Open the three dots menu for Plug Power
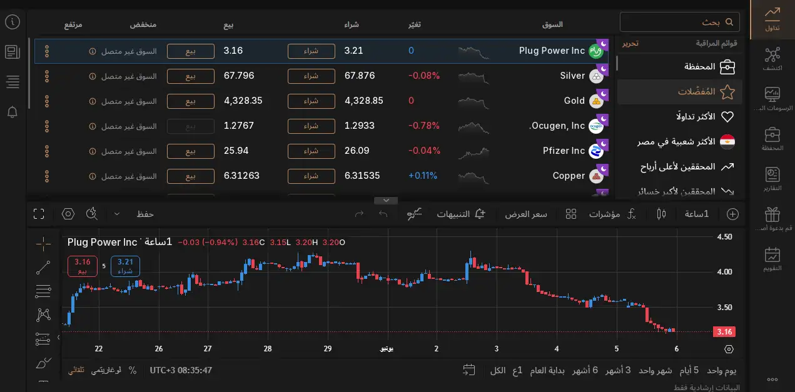 click(47, 51)
